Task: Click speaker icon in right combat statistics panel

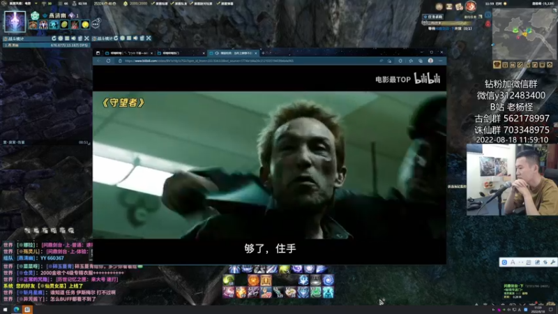Action: [x=135, y=38]
